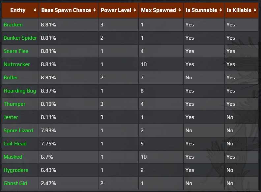Select the Butler entity link

coord(11,78)
